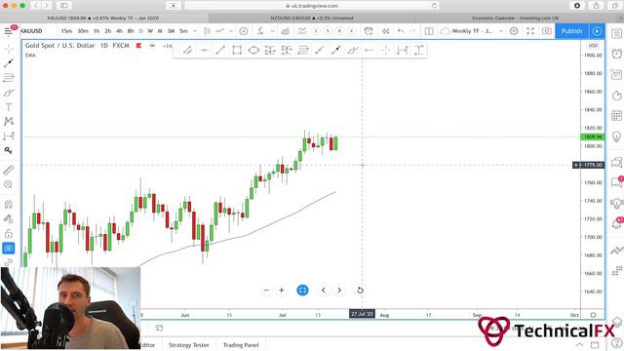
Task: Switch to Economic Calendar browser tab
Action: (x=516, y=18)
